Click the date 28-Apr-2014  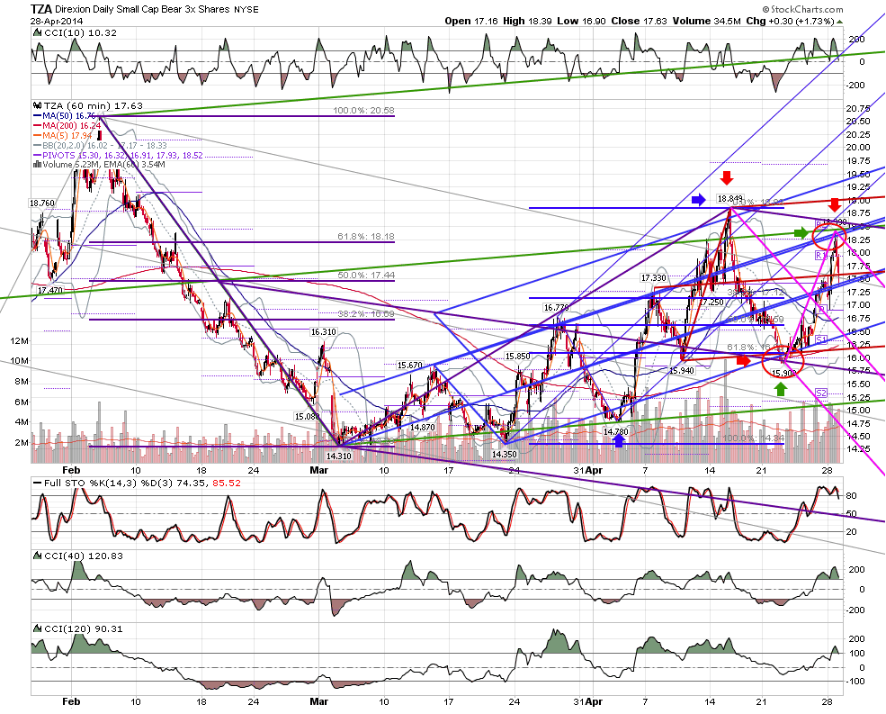(x=56, y=21)
